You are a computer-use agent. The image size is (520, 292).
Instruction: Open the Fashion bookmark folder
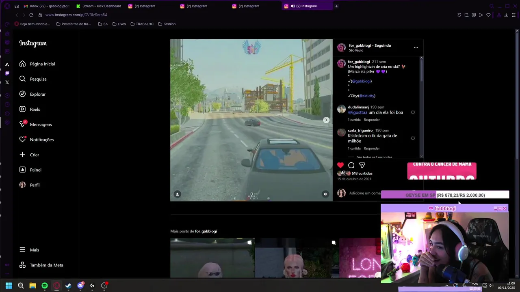point(167,24)
